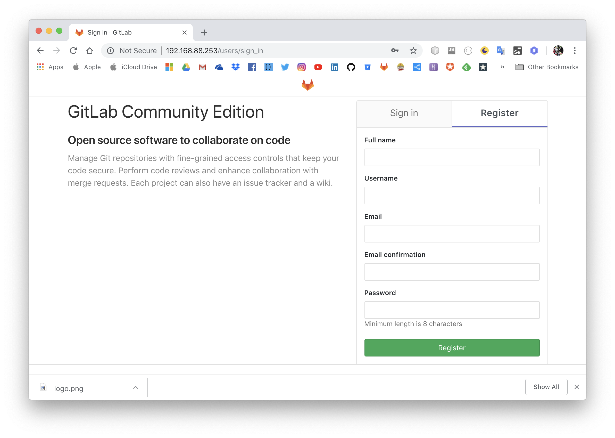Focus the Email input field
This screenshot has height=438, width=615.
(x=452, y=233)
